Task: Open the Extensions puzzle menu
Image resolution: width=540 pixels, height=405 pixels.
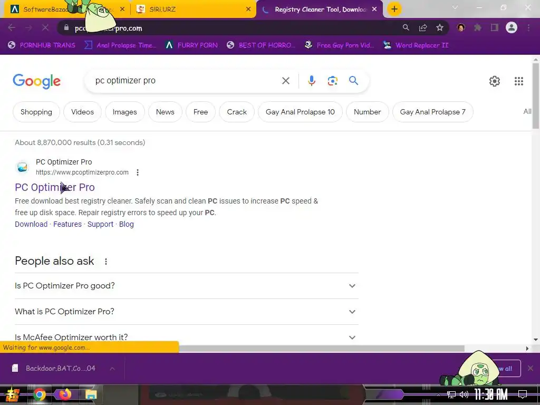Action: pyautogui.click(x=478, y=28)
